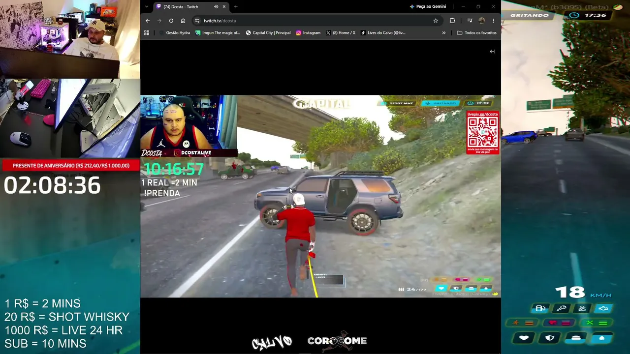Click the !PRENDA command text
630x354 pixels.
pos(162,193)
